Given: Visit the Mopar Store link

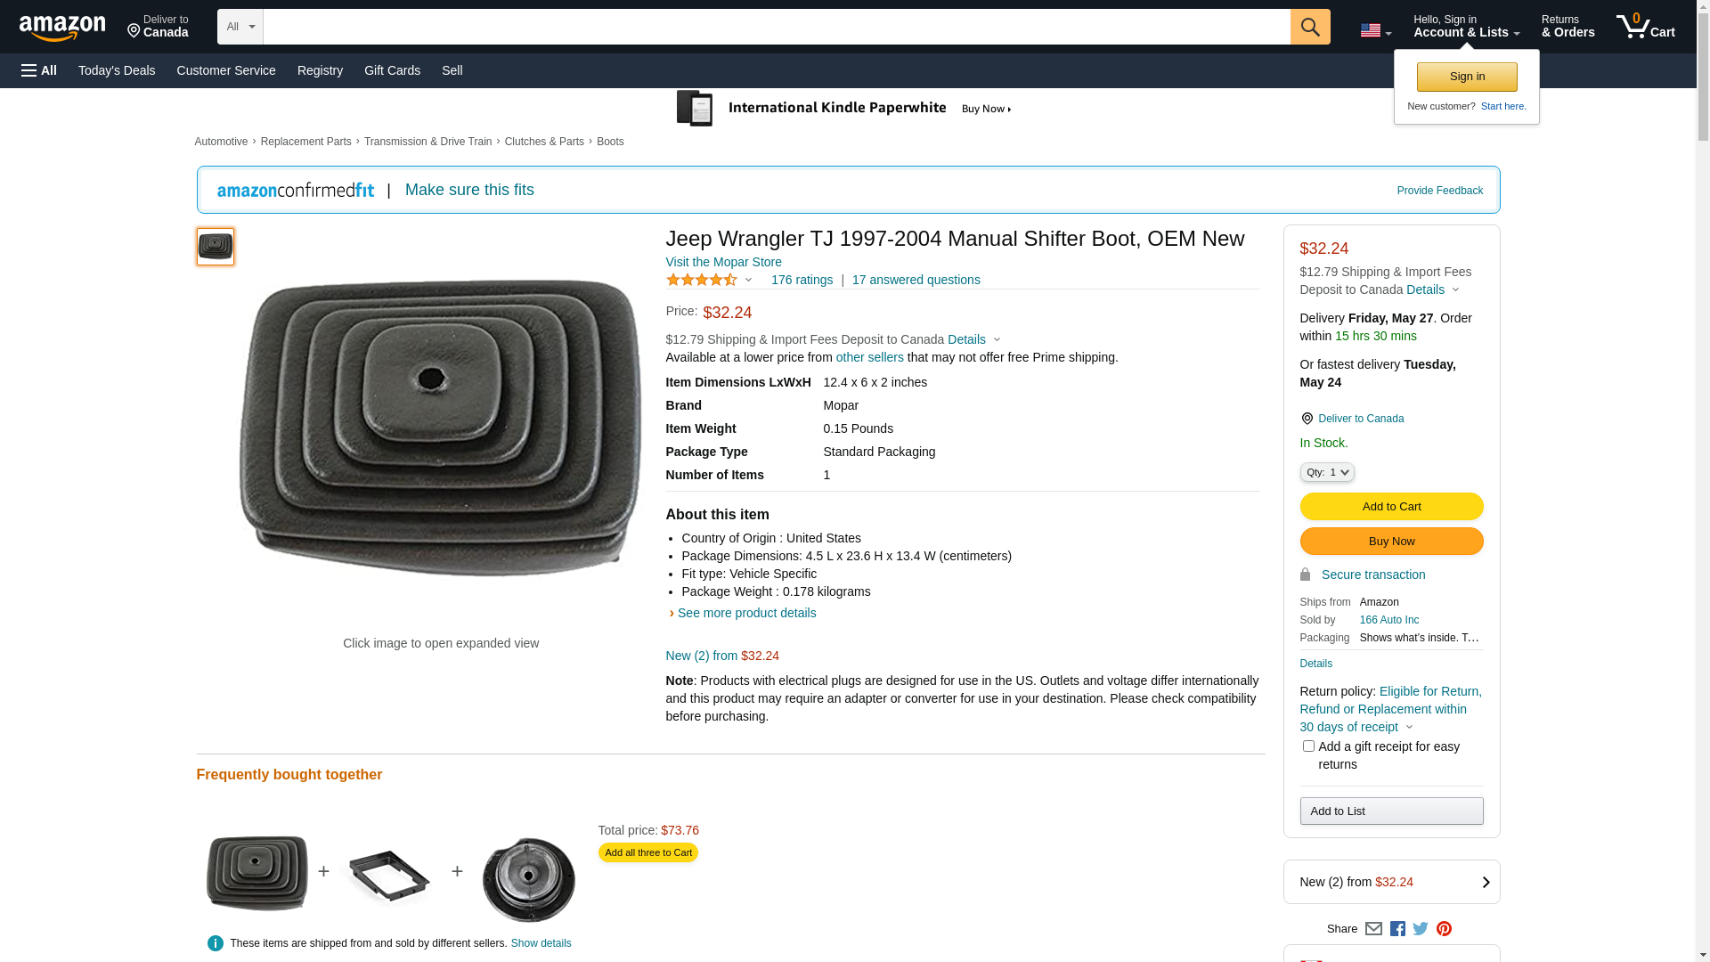Looking at the screenshot, I should (x=723, y=262).
